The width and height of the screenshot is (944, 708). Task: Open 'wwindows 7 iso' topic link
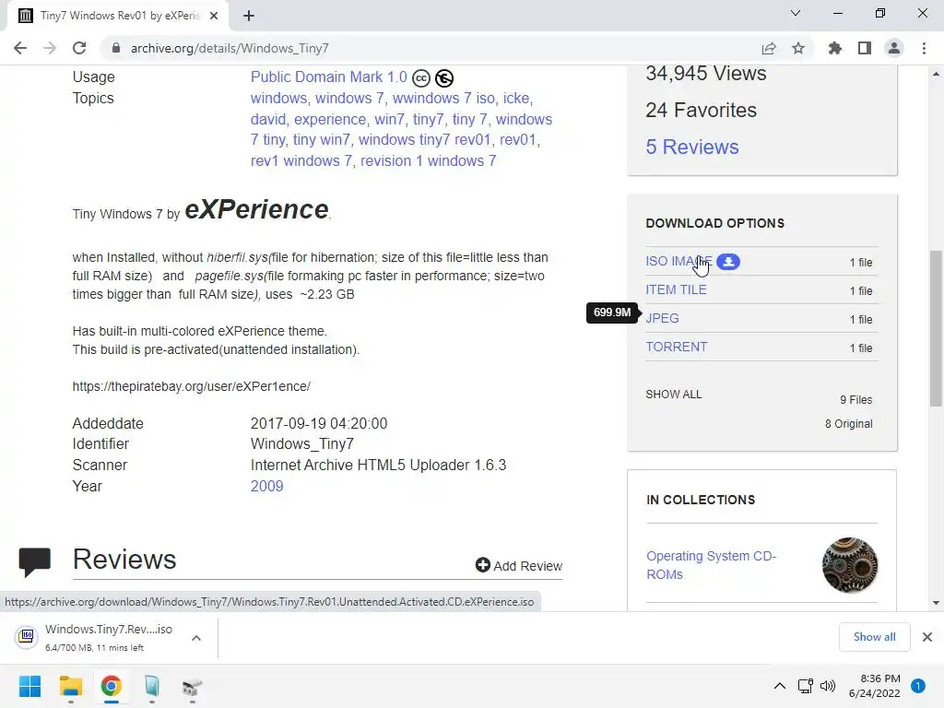point(443,98)
